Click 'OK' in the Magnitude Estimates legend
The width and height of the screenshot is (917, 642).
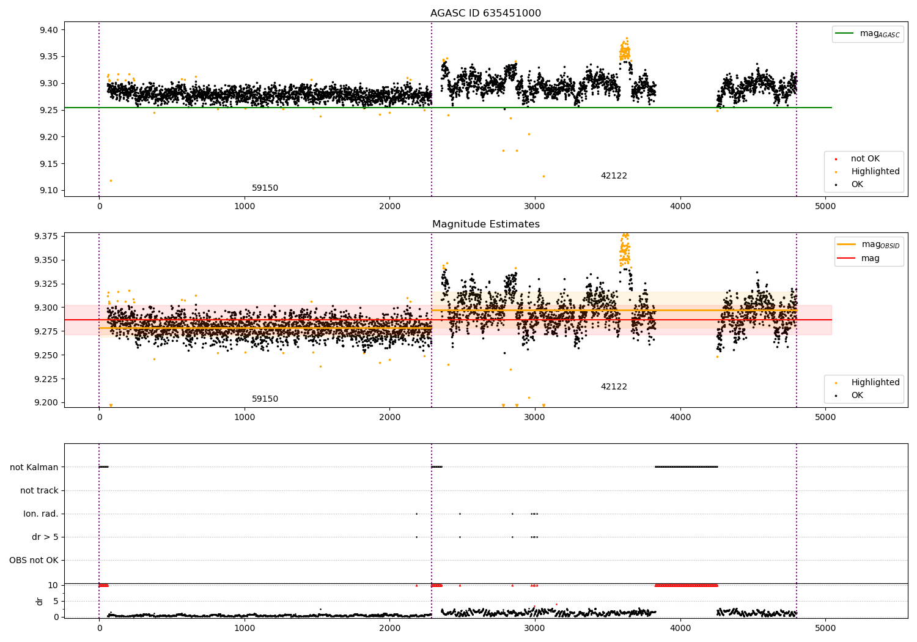click(857, 396)
